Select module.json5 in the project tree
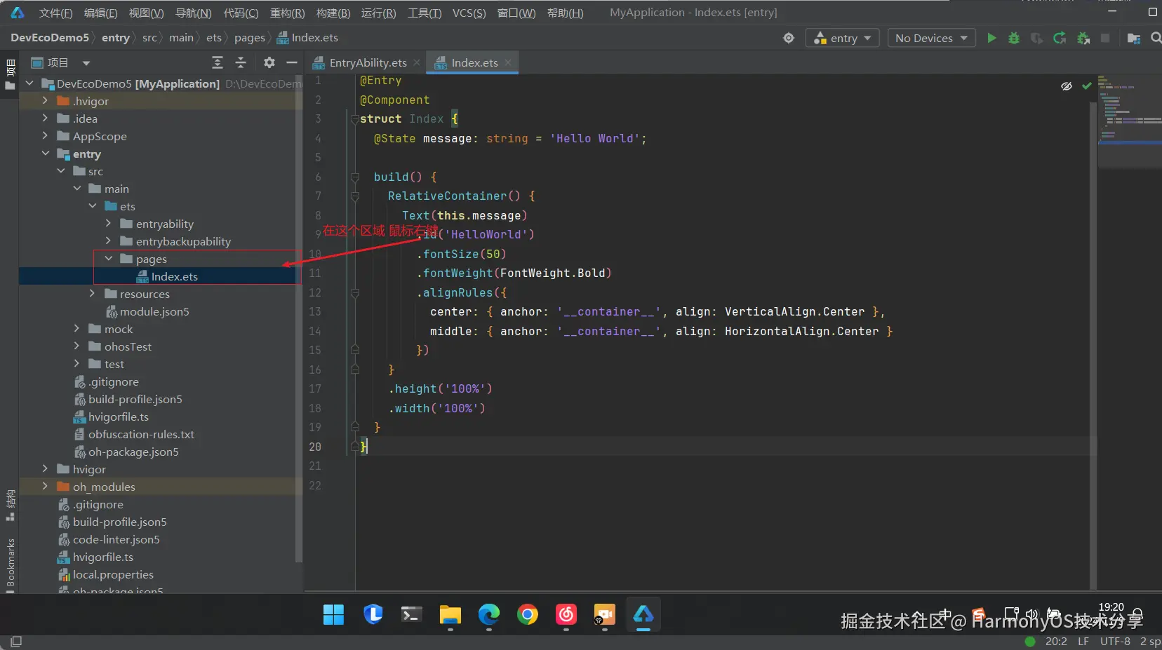 point(154,311)
